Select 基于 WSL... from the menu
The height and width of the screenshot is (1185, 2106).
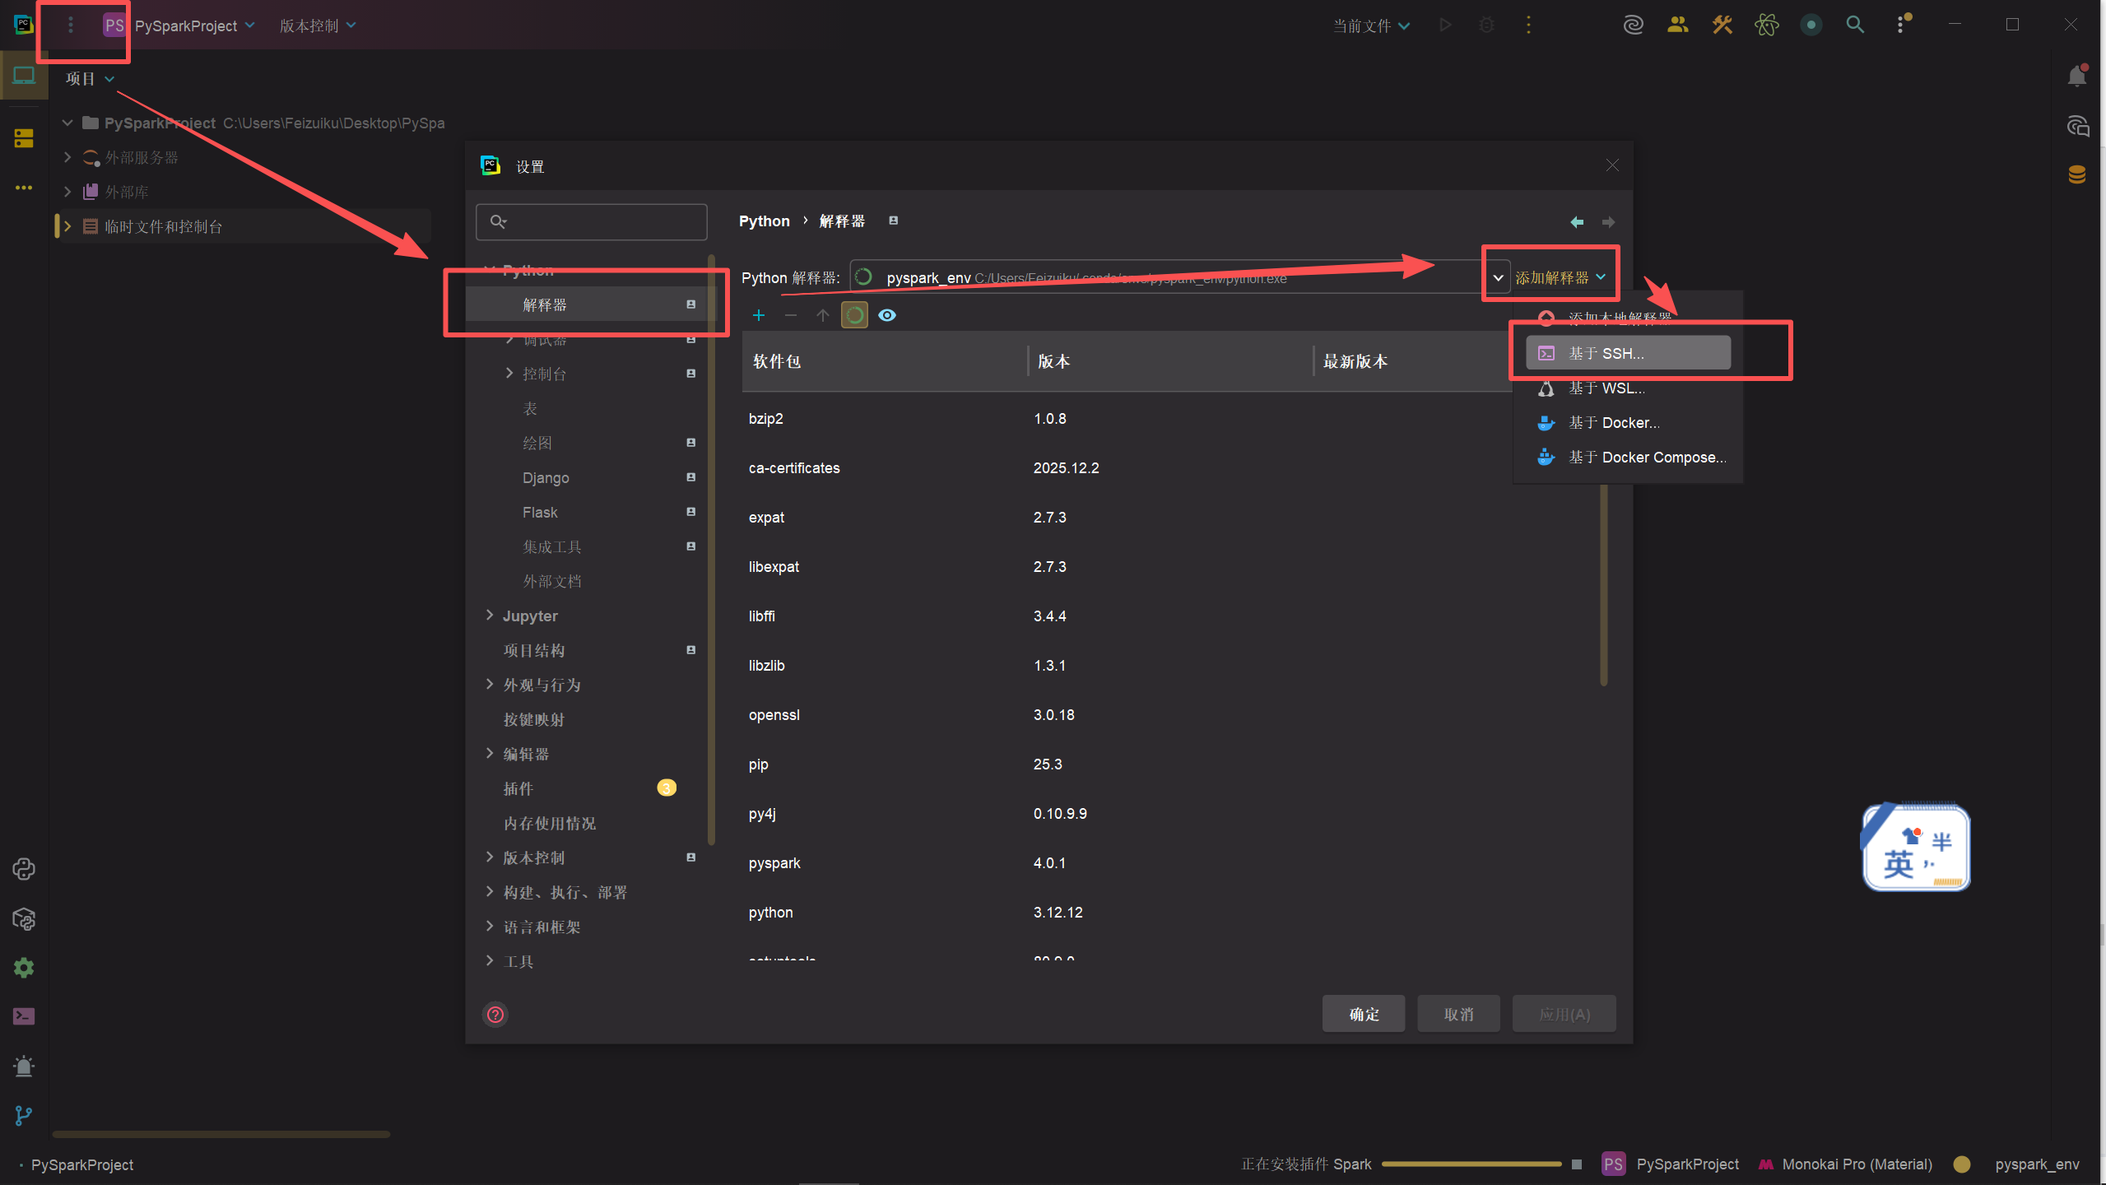[x=1606, y=388]
